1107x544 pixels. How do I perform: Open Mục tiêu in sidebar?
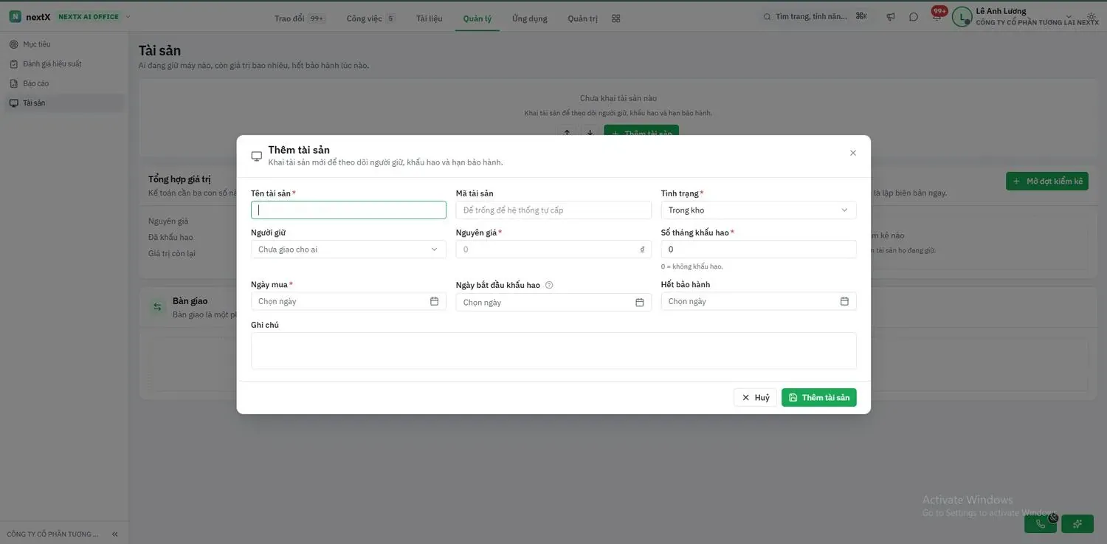pyautogui.click(x=63, y=44)
